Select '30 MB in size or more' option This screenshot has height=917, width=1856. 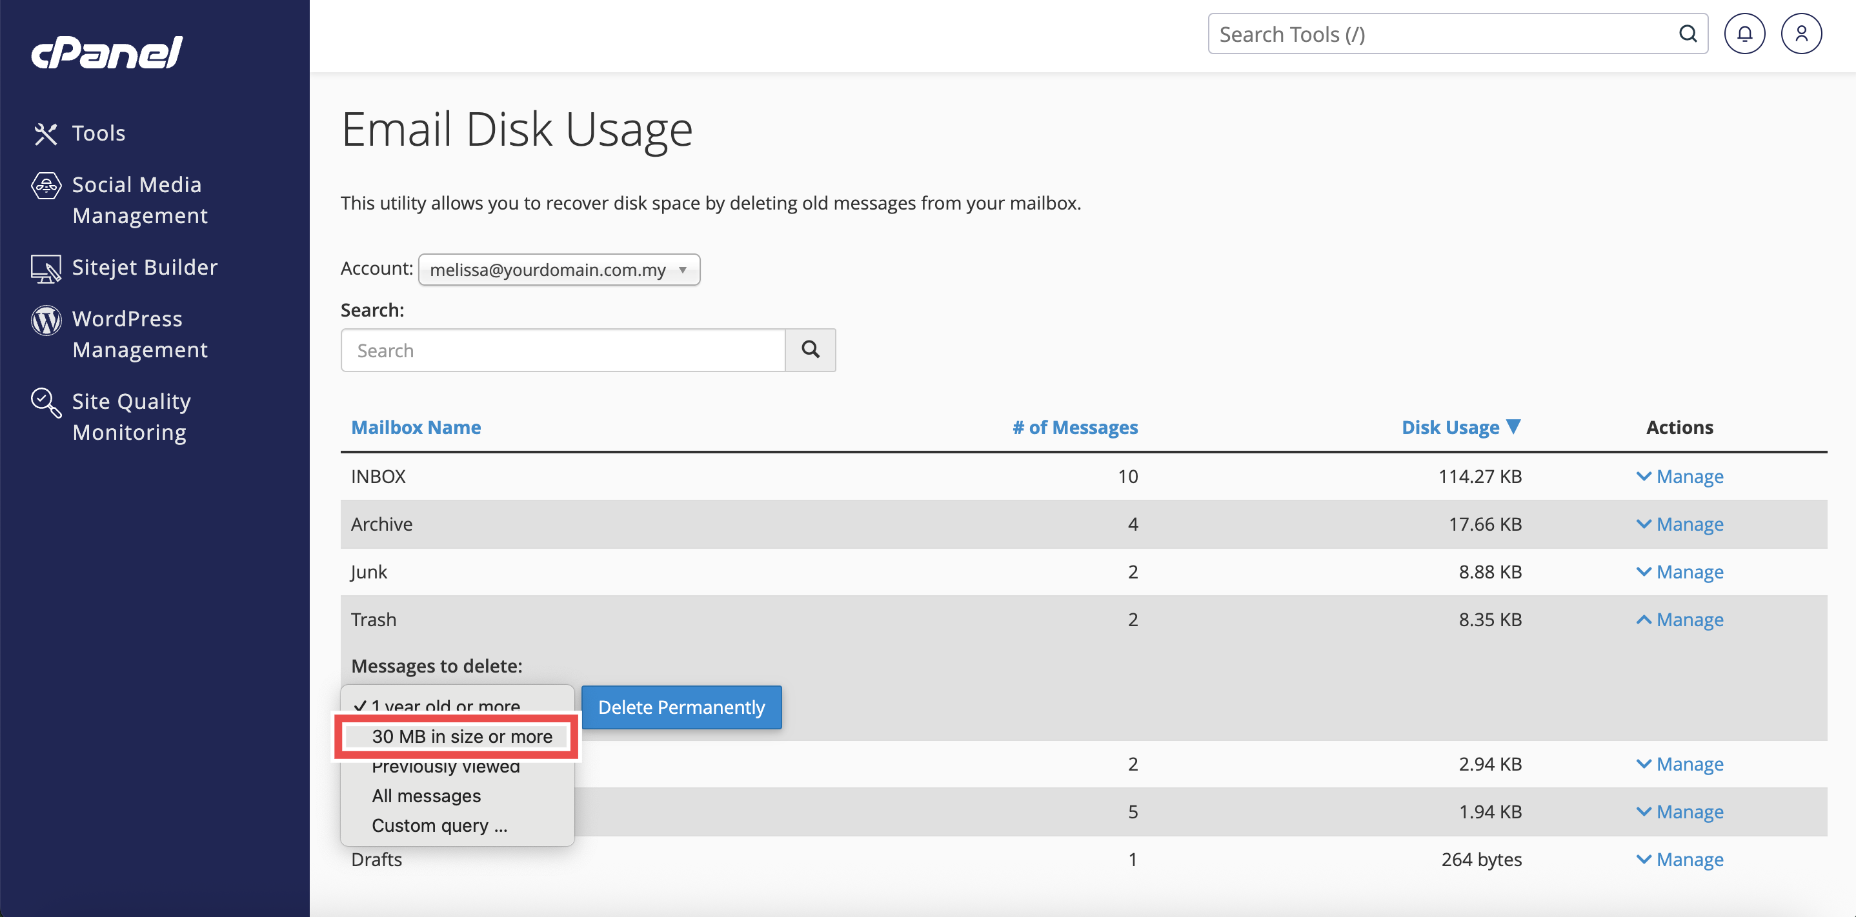(x=461, y=736)
